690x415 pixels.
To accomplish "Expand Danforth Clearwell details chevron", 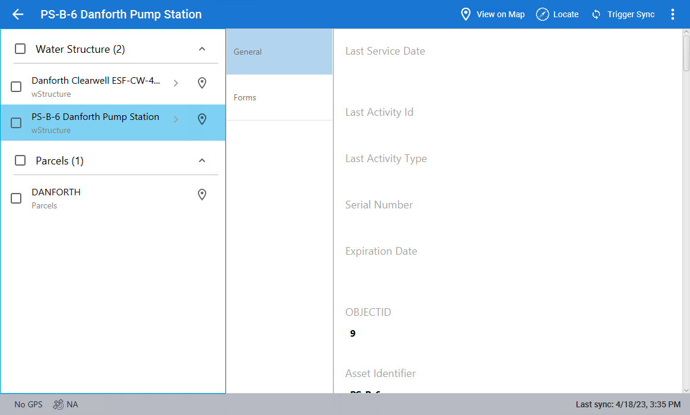I will [176, 83].
